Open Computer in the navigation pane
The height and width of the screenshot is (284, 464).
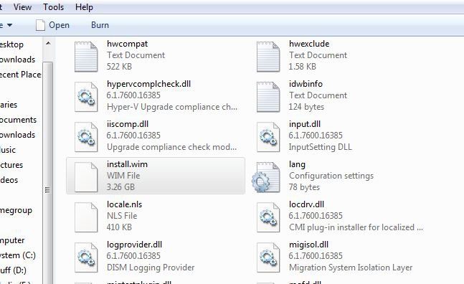click(12, 240)
